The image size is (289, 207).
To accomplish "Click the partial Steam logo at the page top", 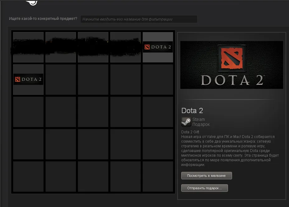I will 31,2.
